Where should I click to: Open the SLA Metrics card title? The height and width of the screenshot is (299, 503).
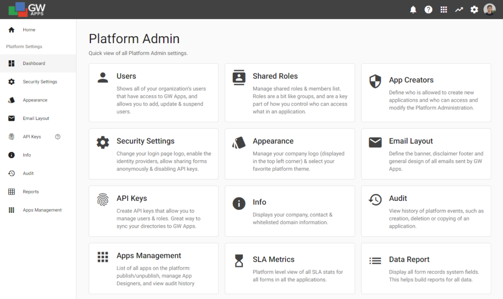coord(273,260)
